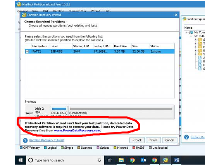Click the Used Size column header
This screenshot has height=165, width=205.
coord(122,46)
